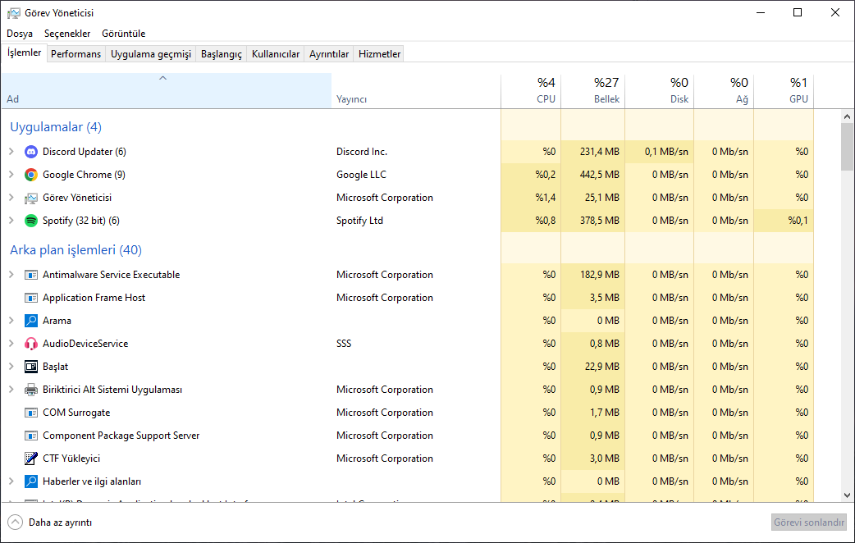Viewport: 855px width, 543px height.
Task: Click Antimalware memory value 182,9 MB
Action: point(599,275)
